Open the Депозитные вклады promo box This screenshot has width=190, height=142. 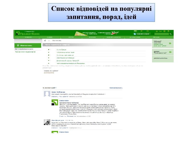pyautogui.click(x=163, y=59)
